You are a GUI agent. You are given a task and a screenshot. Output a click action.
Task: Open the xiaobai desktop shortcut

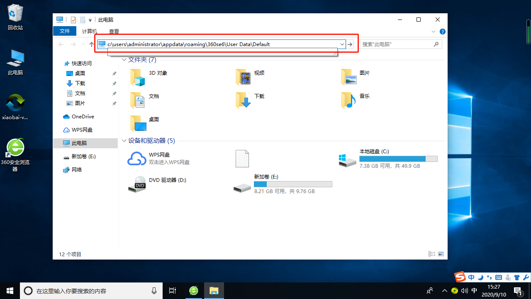click(15, 107)
